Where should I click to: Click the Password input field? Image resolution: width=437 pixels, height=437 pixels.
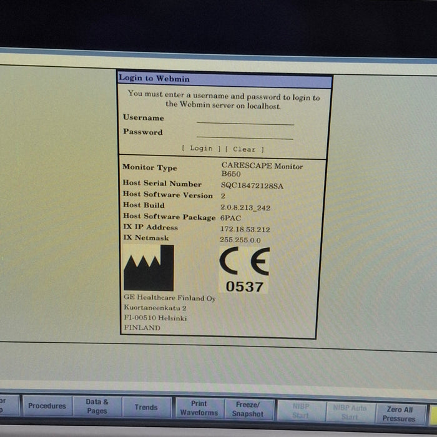245,133
